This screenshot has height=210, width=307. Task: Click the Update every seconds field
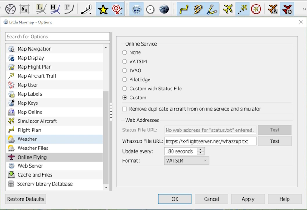[181, 151]
